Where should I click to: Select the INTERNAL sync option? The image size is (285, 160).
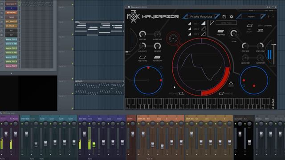pyautogui.click(x=268, y=26)
